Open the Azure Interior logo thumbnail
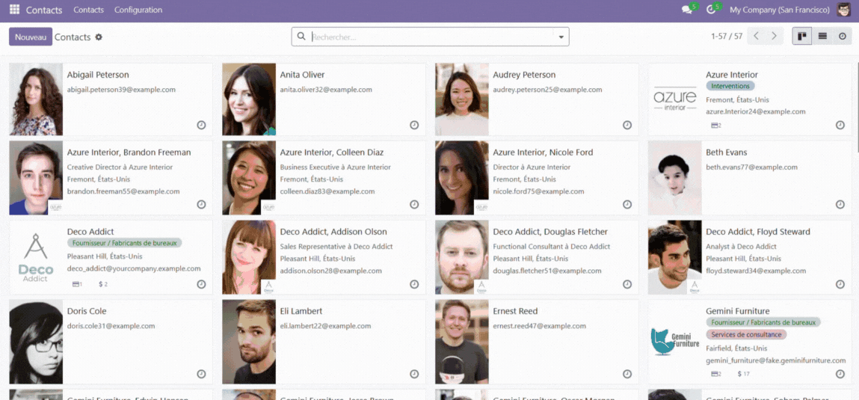 (675, 99)
